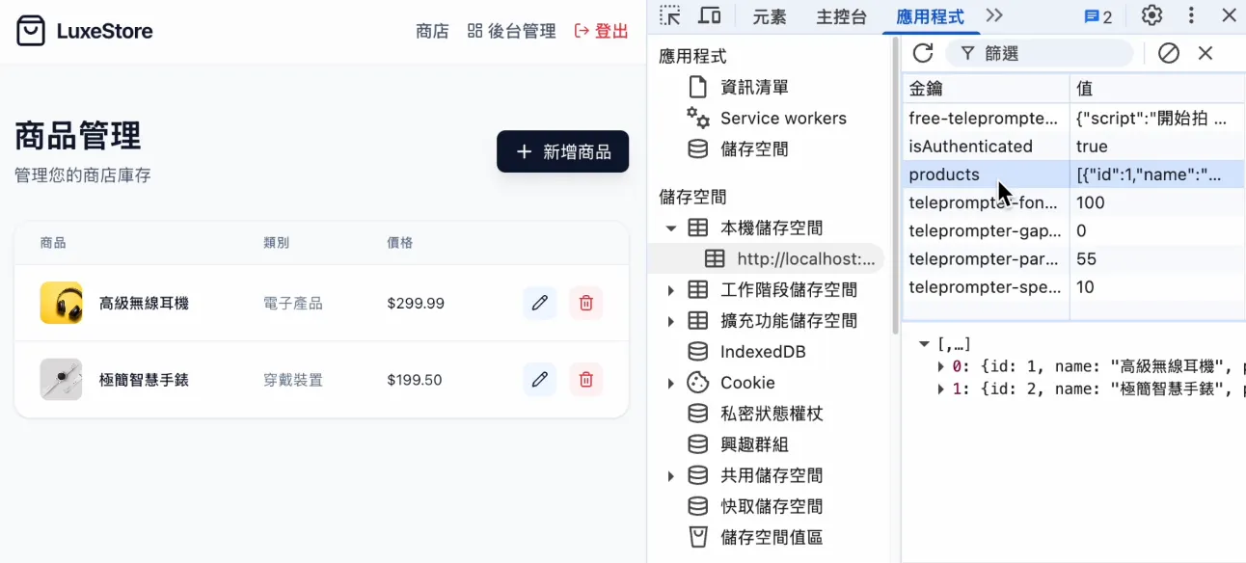Click the 登出 logout link

click(601, 31)
